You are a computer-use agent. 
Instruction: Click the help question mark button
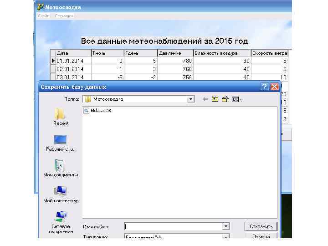pos(264,87)
